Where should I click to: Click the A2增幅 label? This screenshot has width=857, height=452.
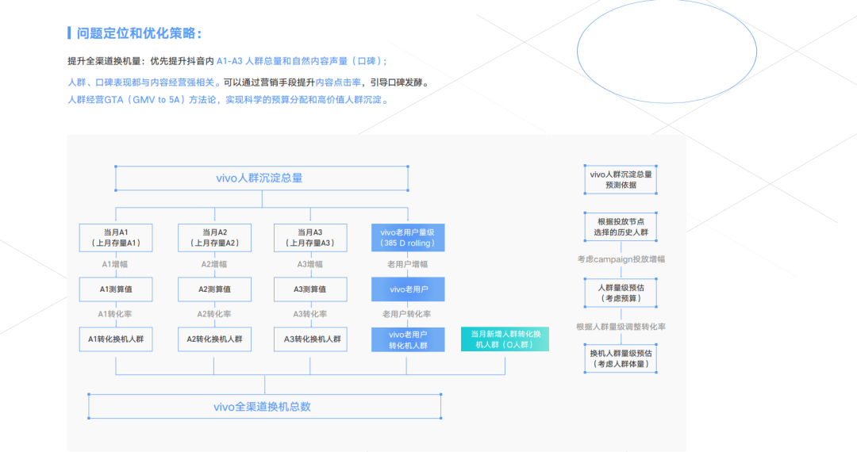point(213,264)
